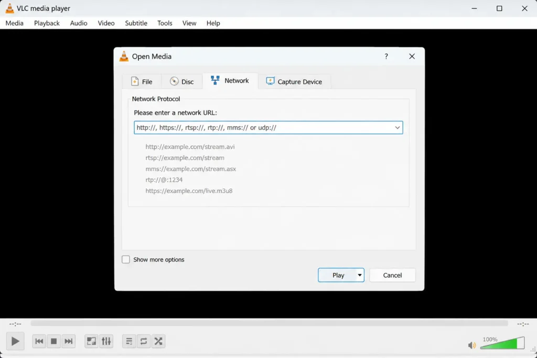Enable Show more options checkbox
537x358 pixels.
point(126,259)
